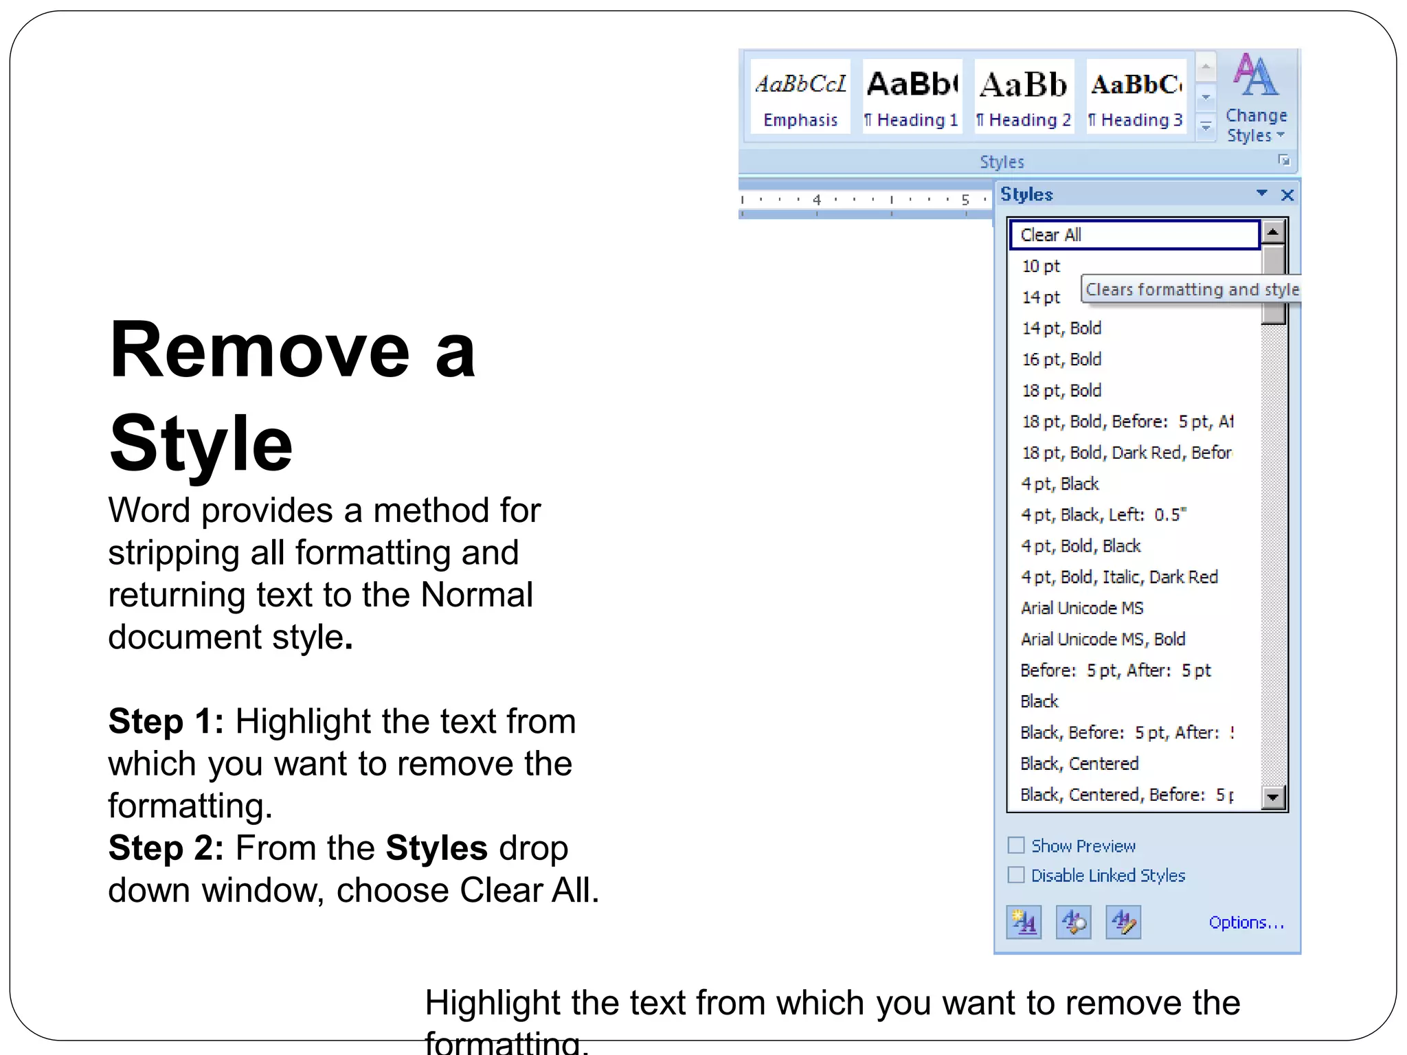Select the 'Arial Unicode MS' style entry
The image size is (1407, 1055).
[x=1135, y=608]
